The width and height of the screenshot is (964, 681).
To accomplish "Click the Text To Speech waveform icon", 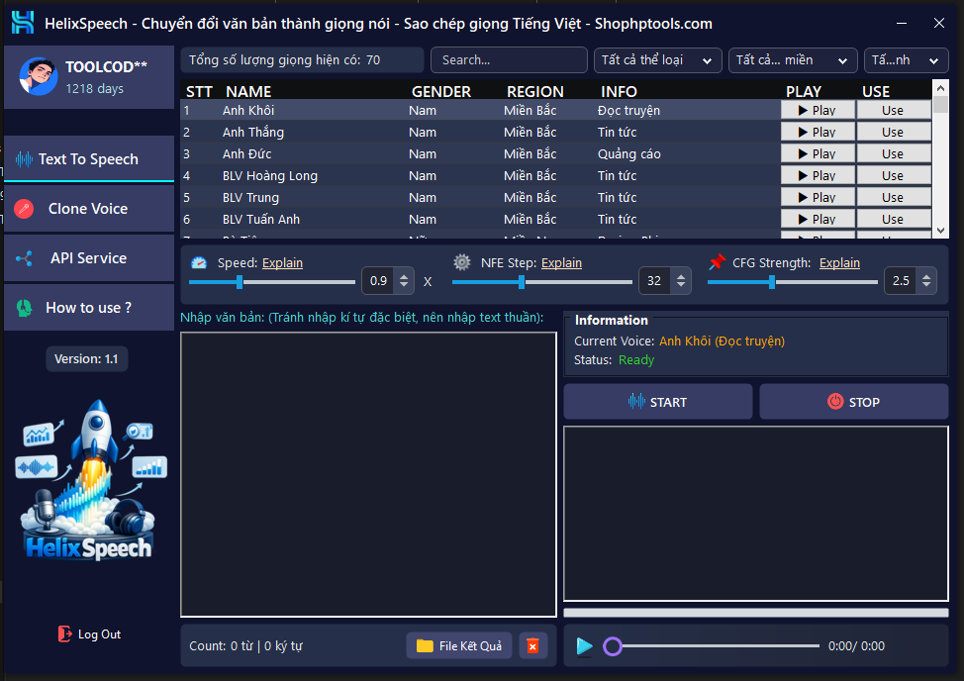I will point(24,159).
